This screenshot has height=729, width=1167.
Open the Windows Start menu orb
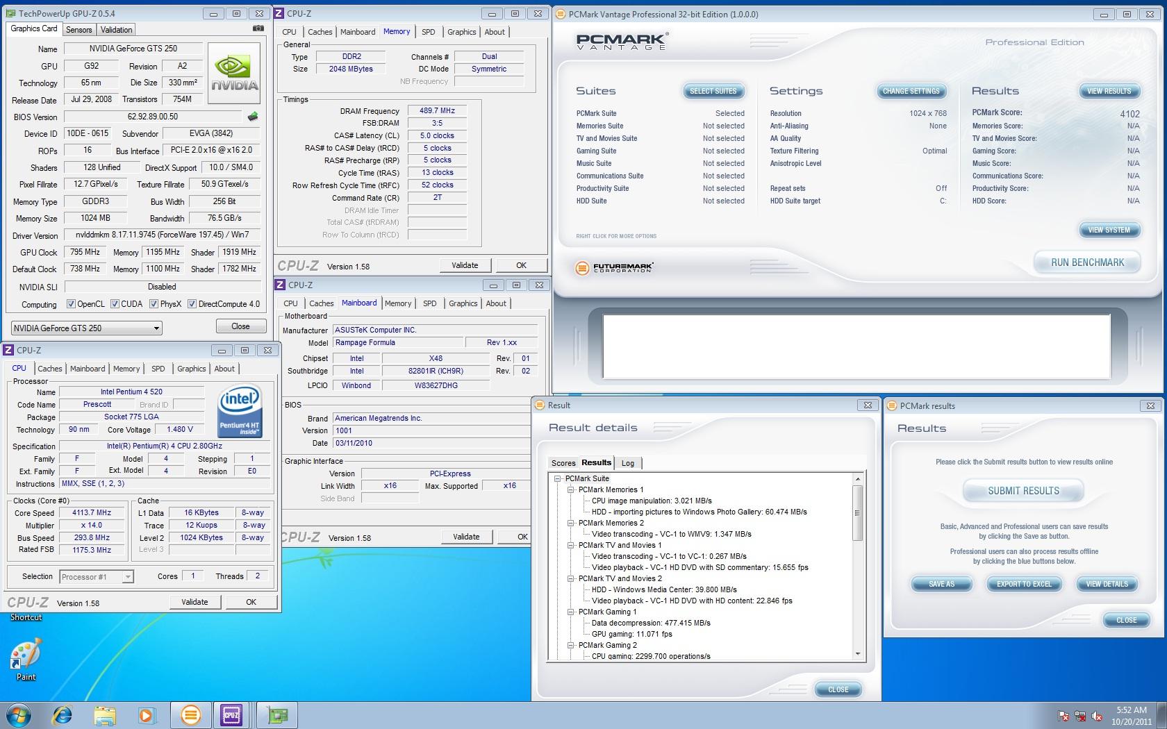19,714
